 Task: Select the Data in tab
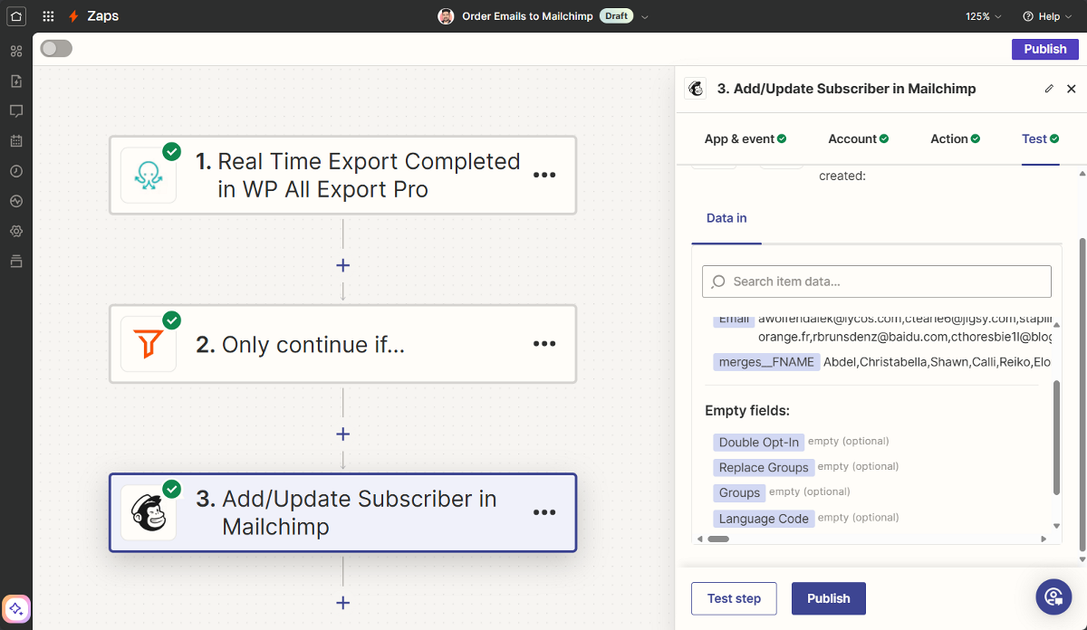click(x=726, y=218)
